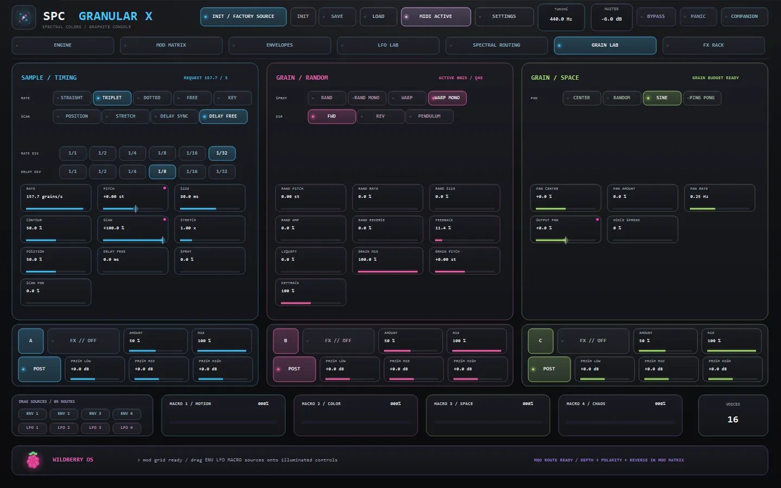Set rate mode to Dotted

coord(152,98)
